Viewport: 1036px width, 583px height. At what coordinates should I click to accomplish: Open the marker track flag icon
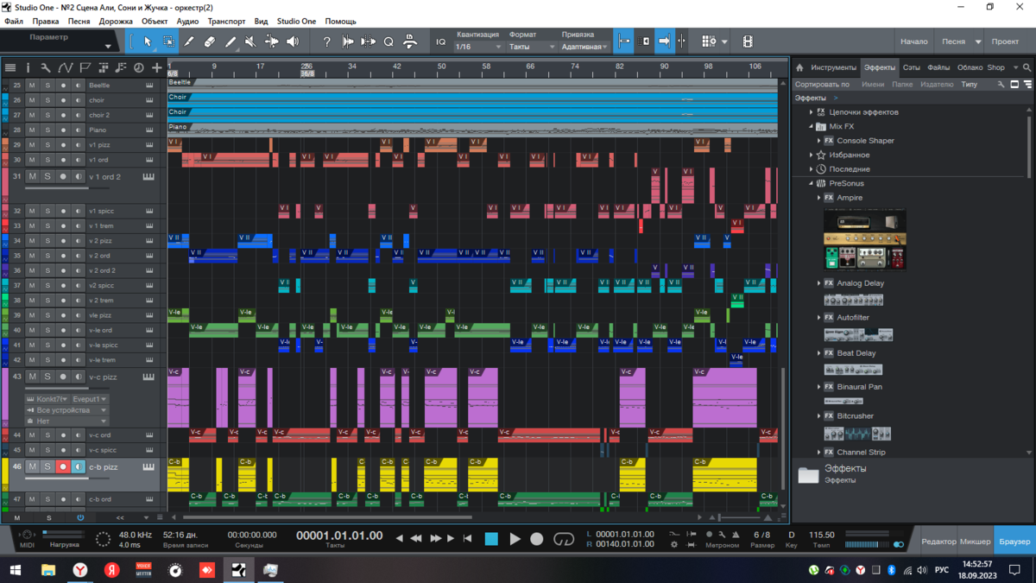coord(85,67)
